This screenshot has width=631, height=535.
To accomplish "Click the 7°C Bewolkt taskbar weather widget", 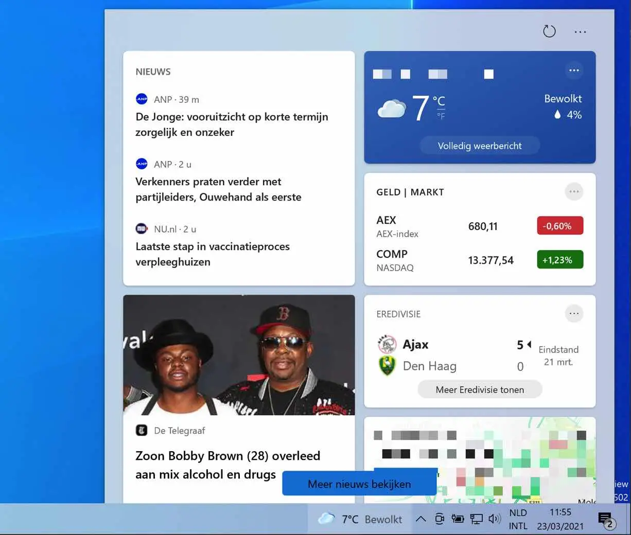I will [360, 519].
